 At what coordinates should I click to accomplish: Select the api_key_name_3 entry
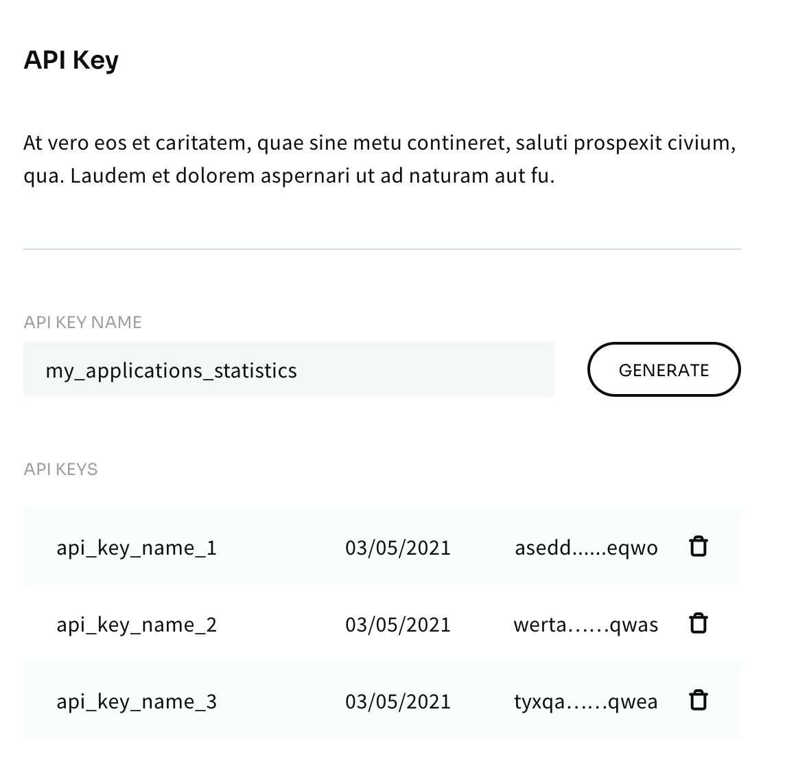(x=137, y=701)
